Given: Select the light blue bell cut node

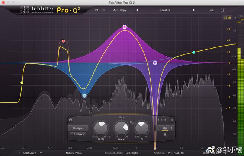Looking at the screenshot, I should coord(84,96).
